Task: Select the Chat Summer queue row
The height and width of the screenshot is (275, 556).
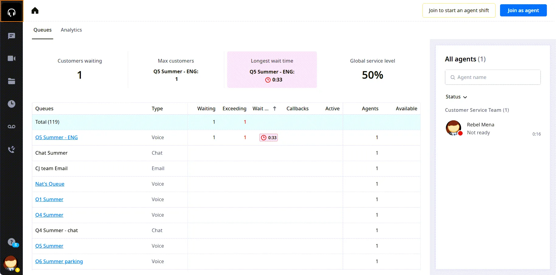Action: tap(226, 153)
